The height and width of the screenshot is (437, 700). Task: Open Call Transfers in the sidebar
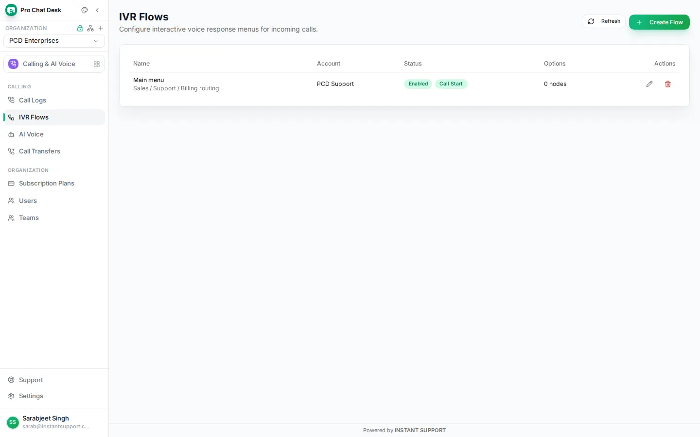pyautogui.click(x=54, y=151)
